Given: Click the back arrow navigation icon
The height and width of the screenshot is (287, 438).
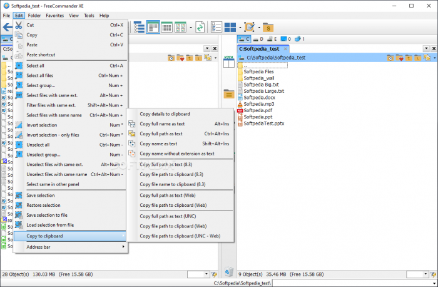Looking at the screenshot, I should pyautogui.click(x=6, y=27).
